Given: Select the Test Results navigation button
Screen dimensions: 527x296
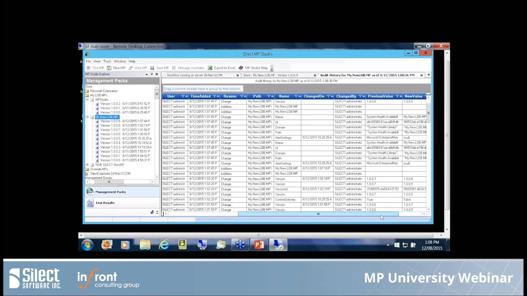Looking at the screenshot, I should click(x=122, y=203).
